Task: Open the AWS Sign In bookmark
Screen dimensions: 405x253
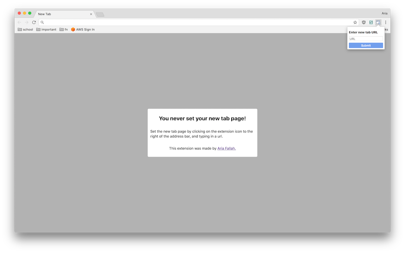Action: pos(83,29)
